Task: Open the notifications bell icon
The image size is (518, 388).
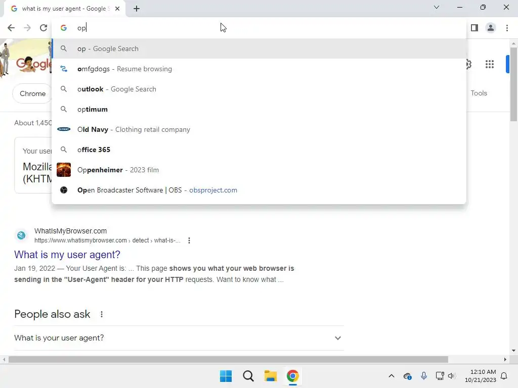Action: point(504,376)
